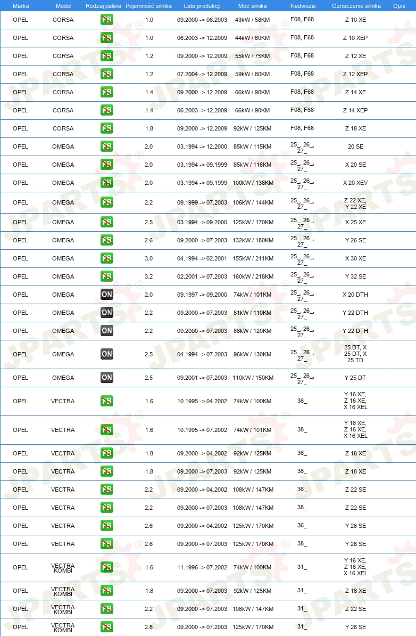
Task: Click the Opis column header
Action: pyautogui.click(x=399, y=6)
